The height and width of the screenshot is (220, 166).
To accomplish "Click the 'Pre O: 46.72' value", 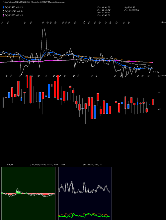I will (104, 7).
